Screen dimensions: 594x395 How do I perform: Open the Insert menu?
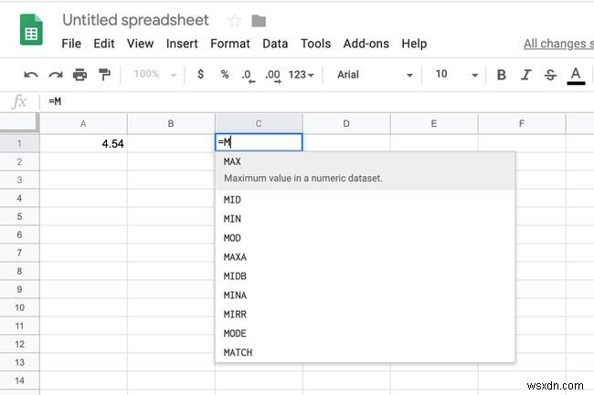tap(182, 43)
